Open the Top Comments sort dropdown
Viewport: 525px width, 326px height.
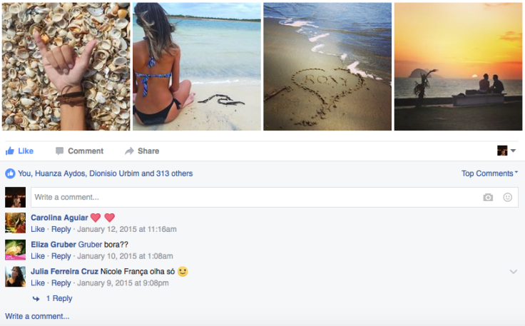tap(489, 173)
